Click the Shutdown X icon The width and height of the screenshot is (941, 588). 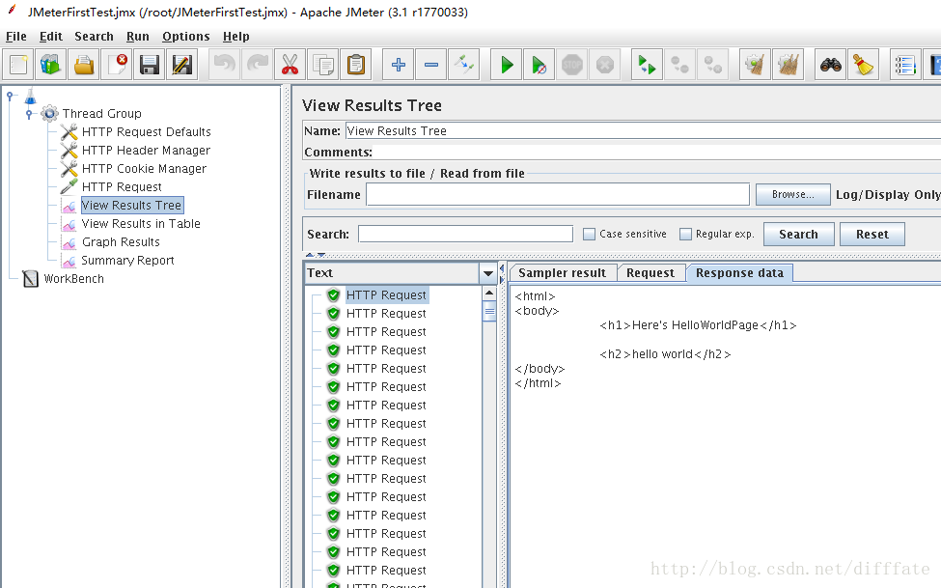tap(605, 65)
